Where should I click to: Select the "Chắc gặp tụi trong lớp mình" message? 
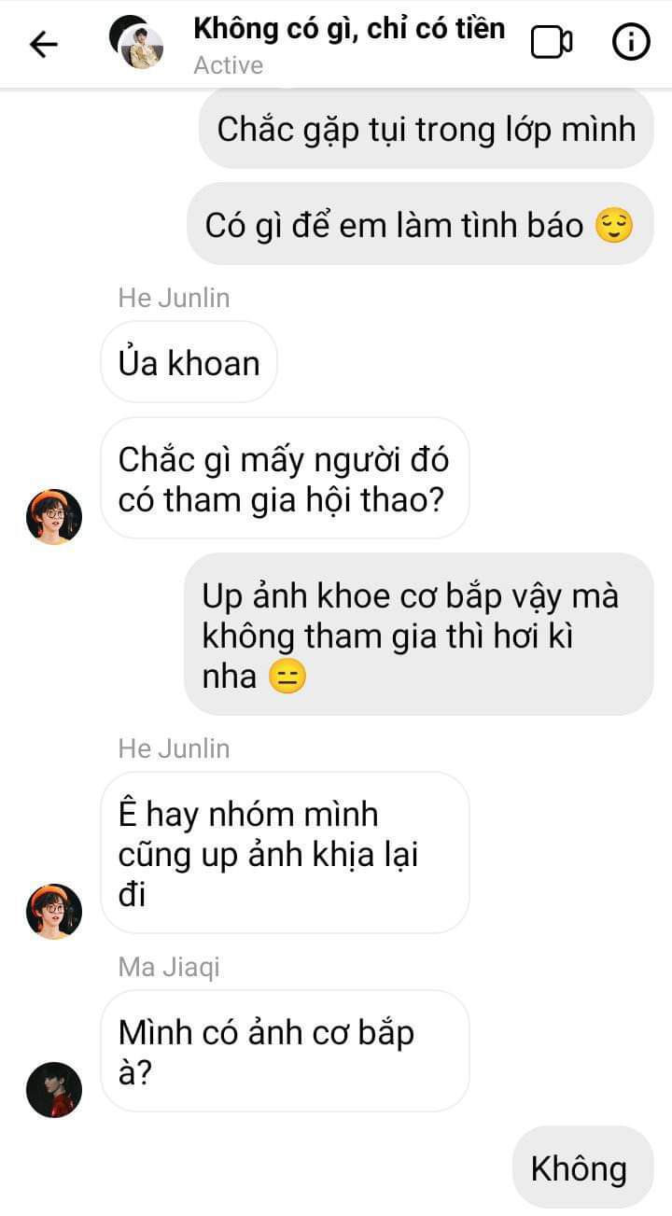[x=427, y=129]
